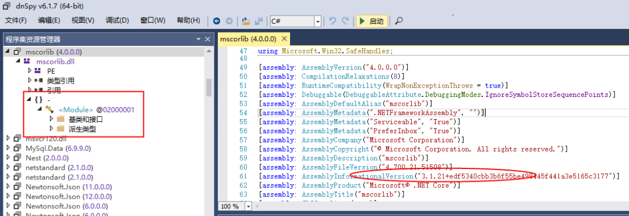This screenshot has width=629, height=216.
Task: Click the navigate forward arrow icon
Action: [229, 21]
